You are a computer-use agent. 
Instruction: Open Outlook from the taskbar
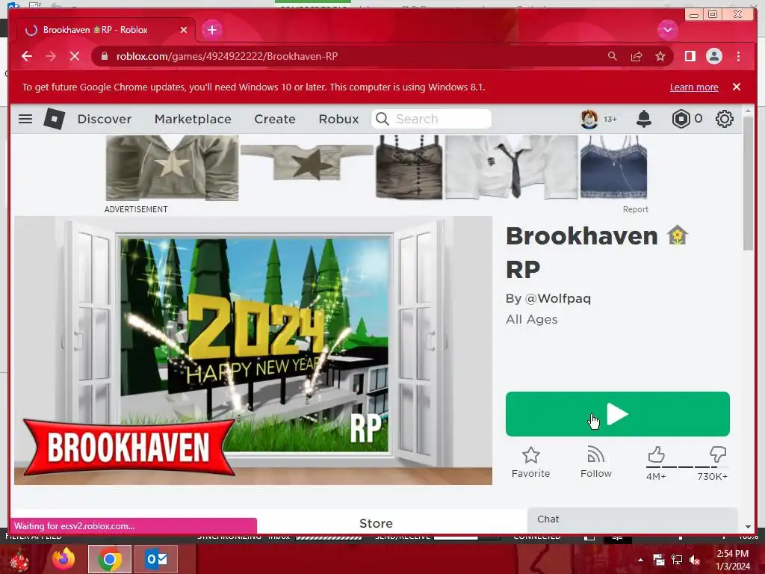pyautogui.click(x=156, y=559)
